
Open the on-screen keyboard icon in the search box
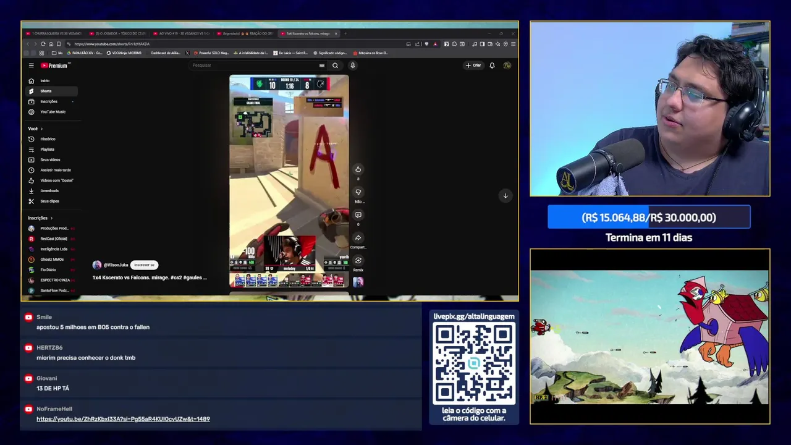(x=322, y=66)
